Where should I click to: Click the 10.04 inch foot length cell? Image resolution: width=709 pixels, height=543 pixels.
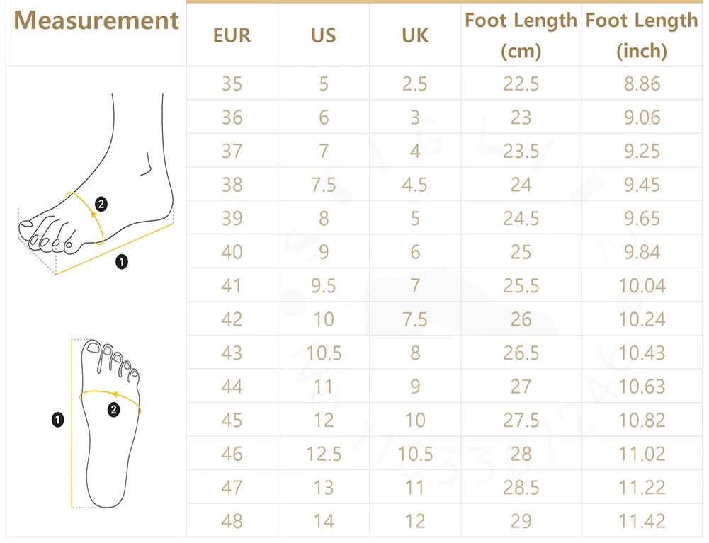click(642, 285)
